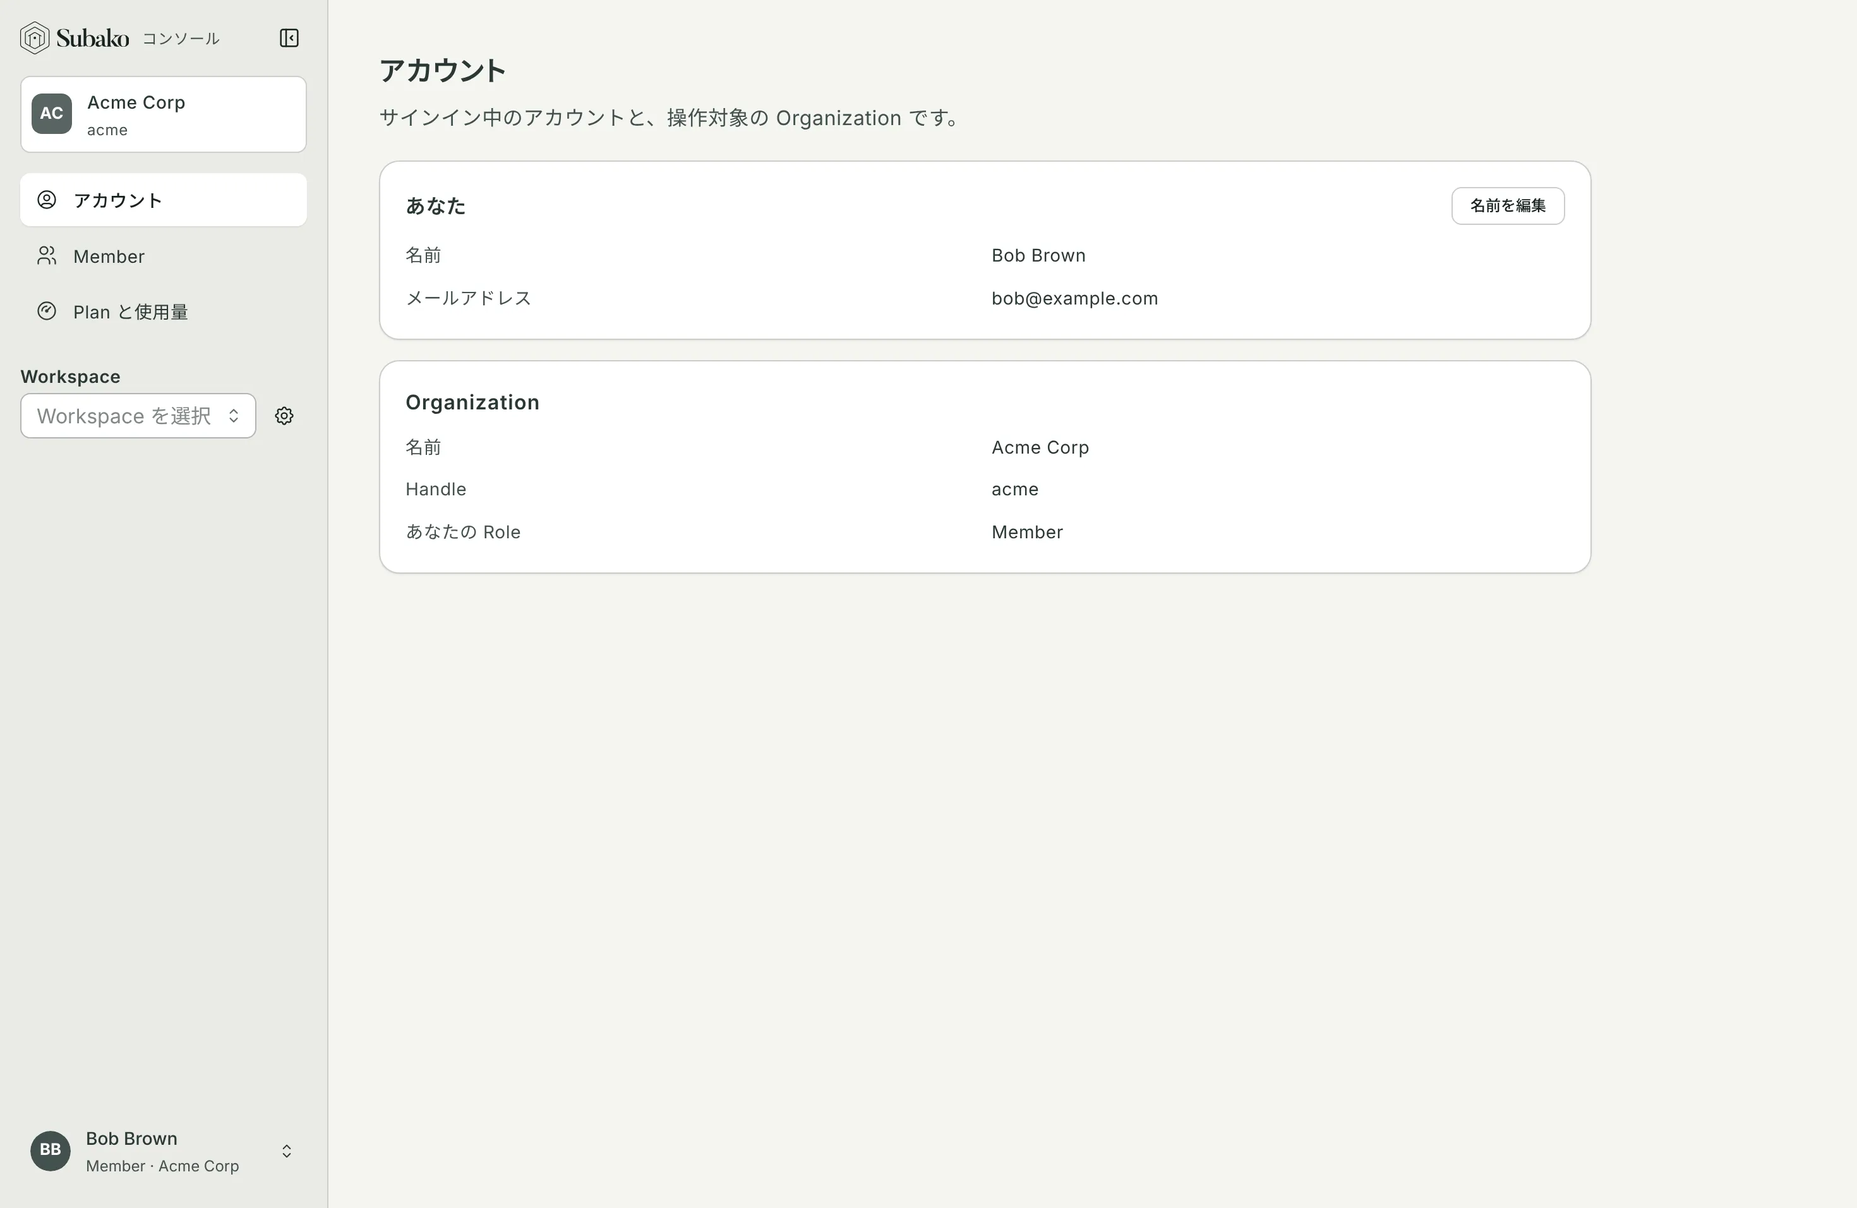Collapse the sidebar with the panel icon
Image resolution: width=1857 pixels, height=1208 pixels.
(289, 37)
